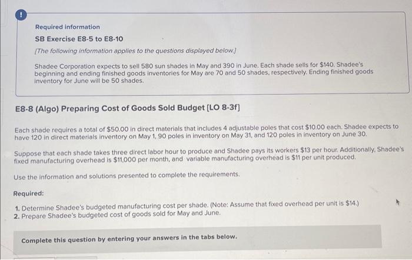
Task: Click the black mouse pointer arrow
Action: click(x=397, y=202)
